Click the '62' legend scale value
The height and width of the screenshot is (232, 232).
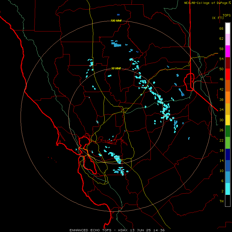tap(221, 39)
